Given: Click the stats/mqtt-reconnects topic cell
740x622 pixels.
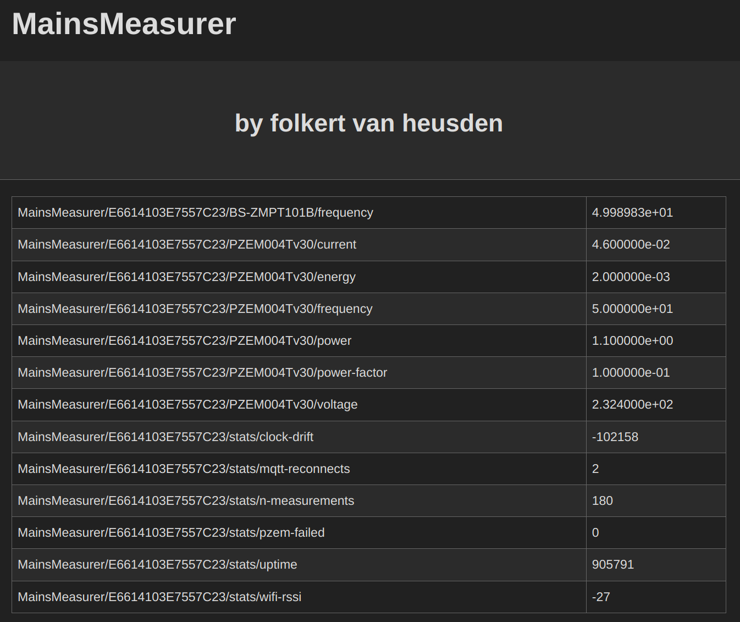Looking at the screenshot, I should (299, 469).
